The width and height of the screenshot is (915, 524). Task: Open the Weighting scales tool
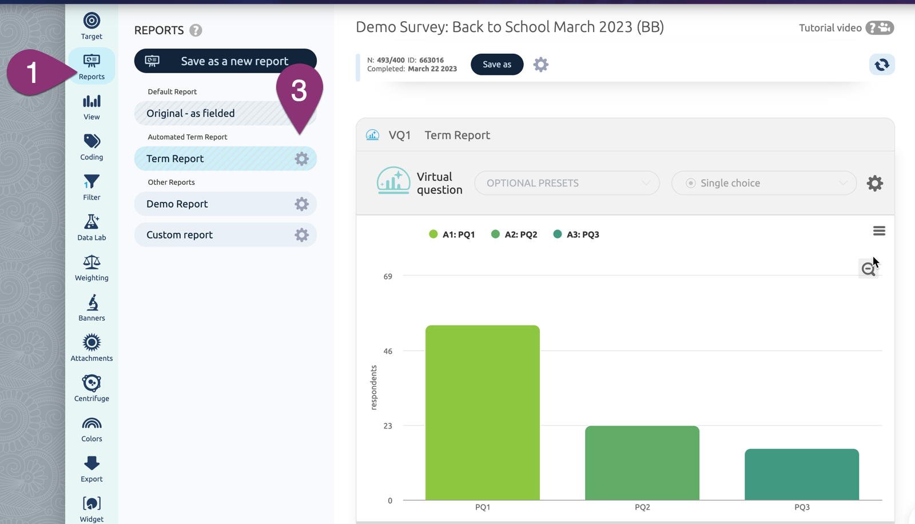click(x=91, y=268)
